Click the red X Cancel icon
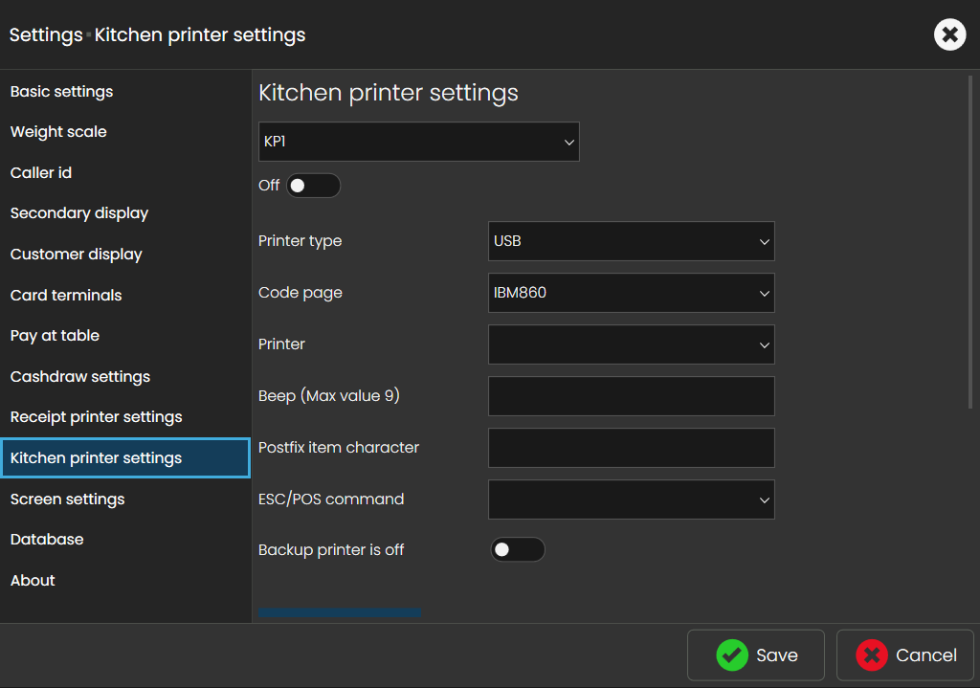 tap(872, 655)
